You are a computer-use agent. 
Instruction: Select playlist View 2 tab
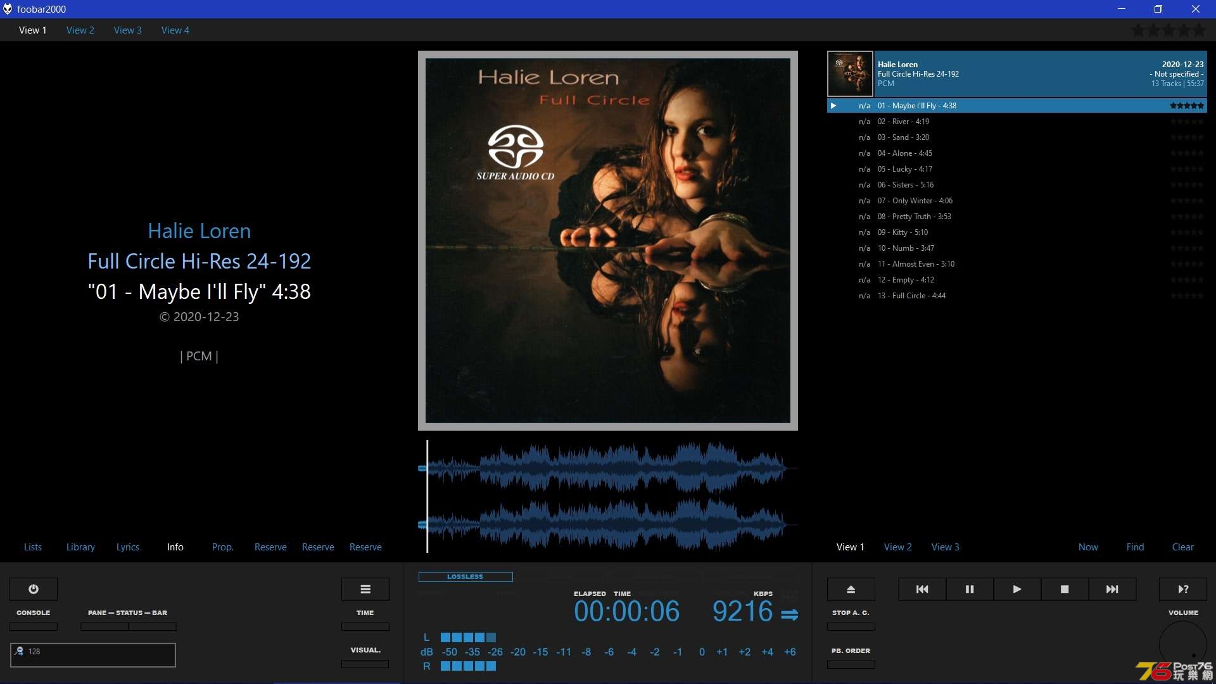898,547
